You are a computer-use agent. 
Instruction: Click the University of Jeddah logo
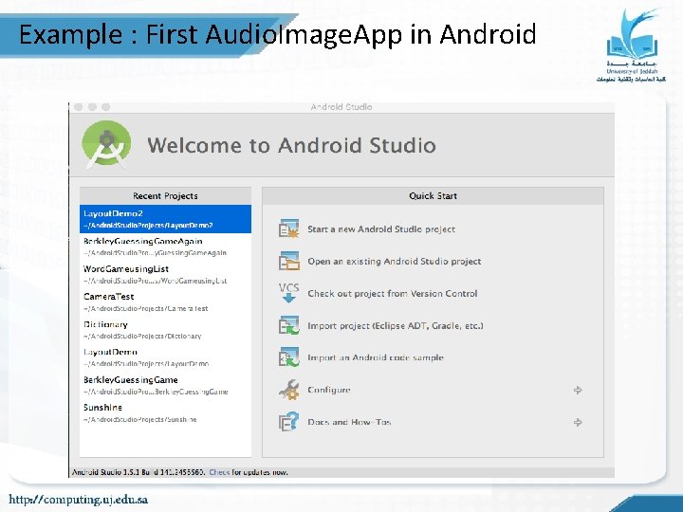click(x=631, y=46)
